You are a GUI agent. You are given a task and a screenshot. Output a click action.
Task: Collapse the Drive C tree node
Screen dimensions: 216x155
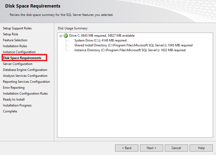[61, 36]
